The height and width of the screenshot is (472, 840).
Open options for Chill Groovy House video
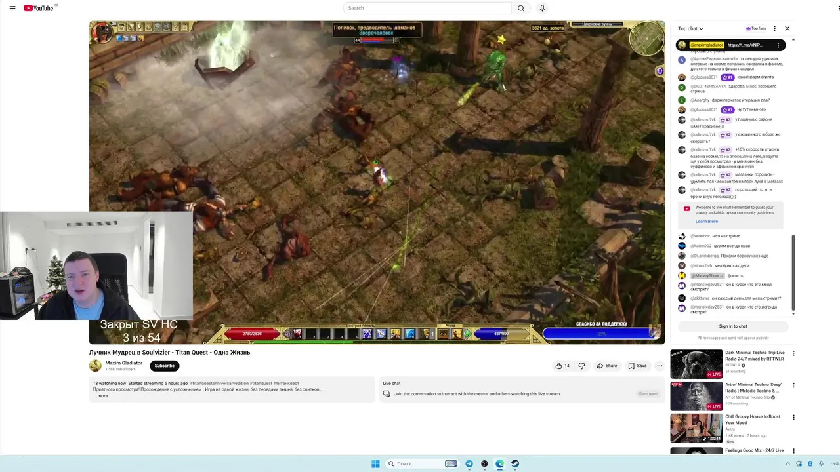[793, 417]
